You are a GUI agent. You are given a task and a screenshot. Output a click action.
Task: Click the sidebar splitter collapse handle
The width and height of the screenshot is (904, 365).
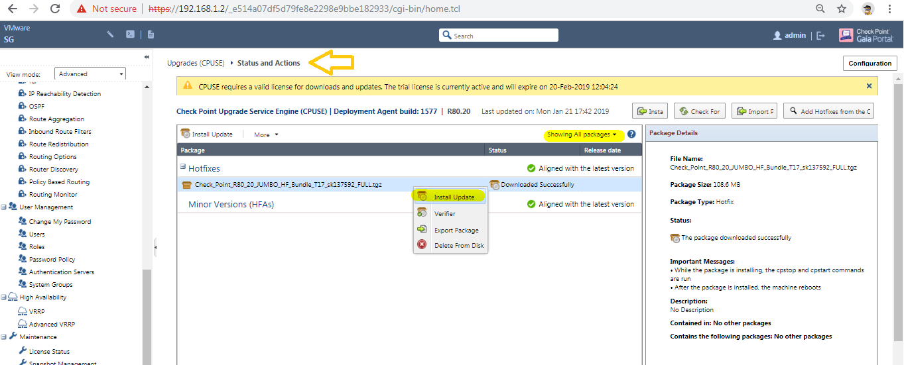point(155,247)
